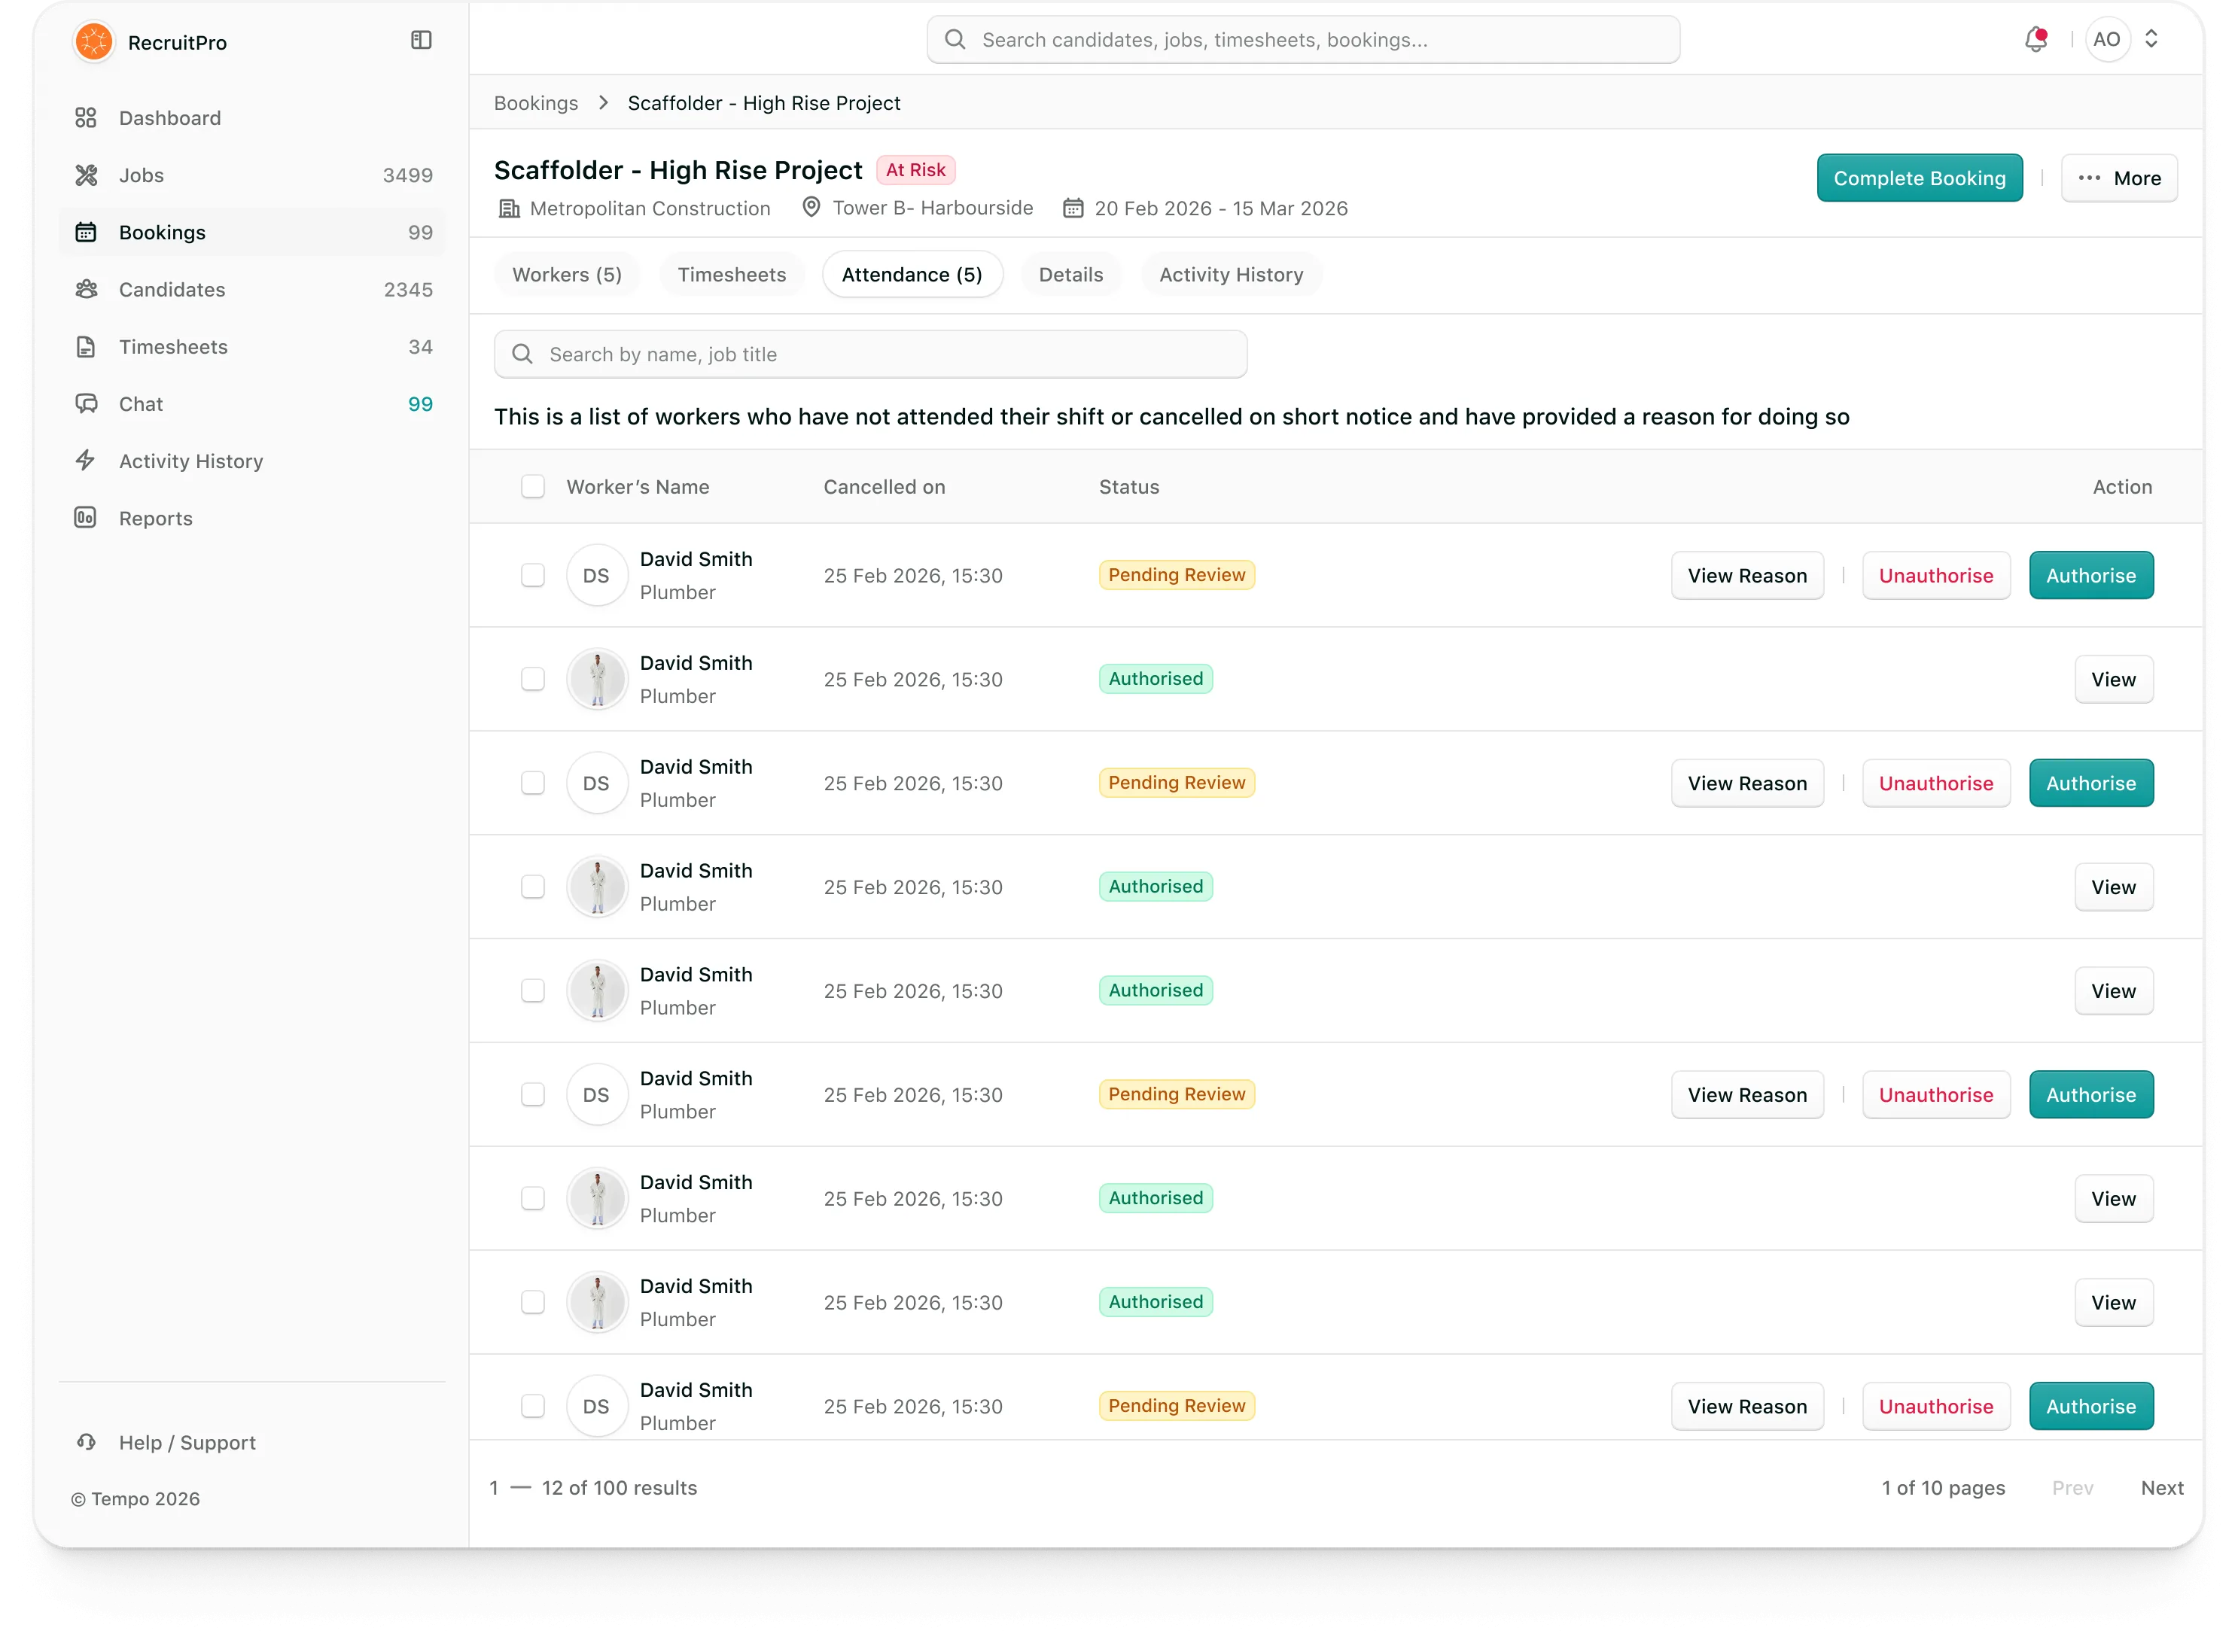This screenshot has height=1652, width=2238.
Task: Tick the select-all checkbox in table header
Action: click(533, 487)
